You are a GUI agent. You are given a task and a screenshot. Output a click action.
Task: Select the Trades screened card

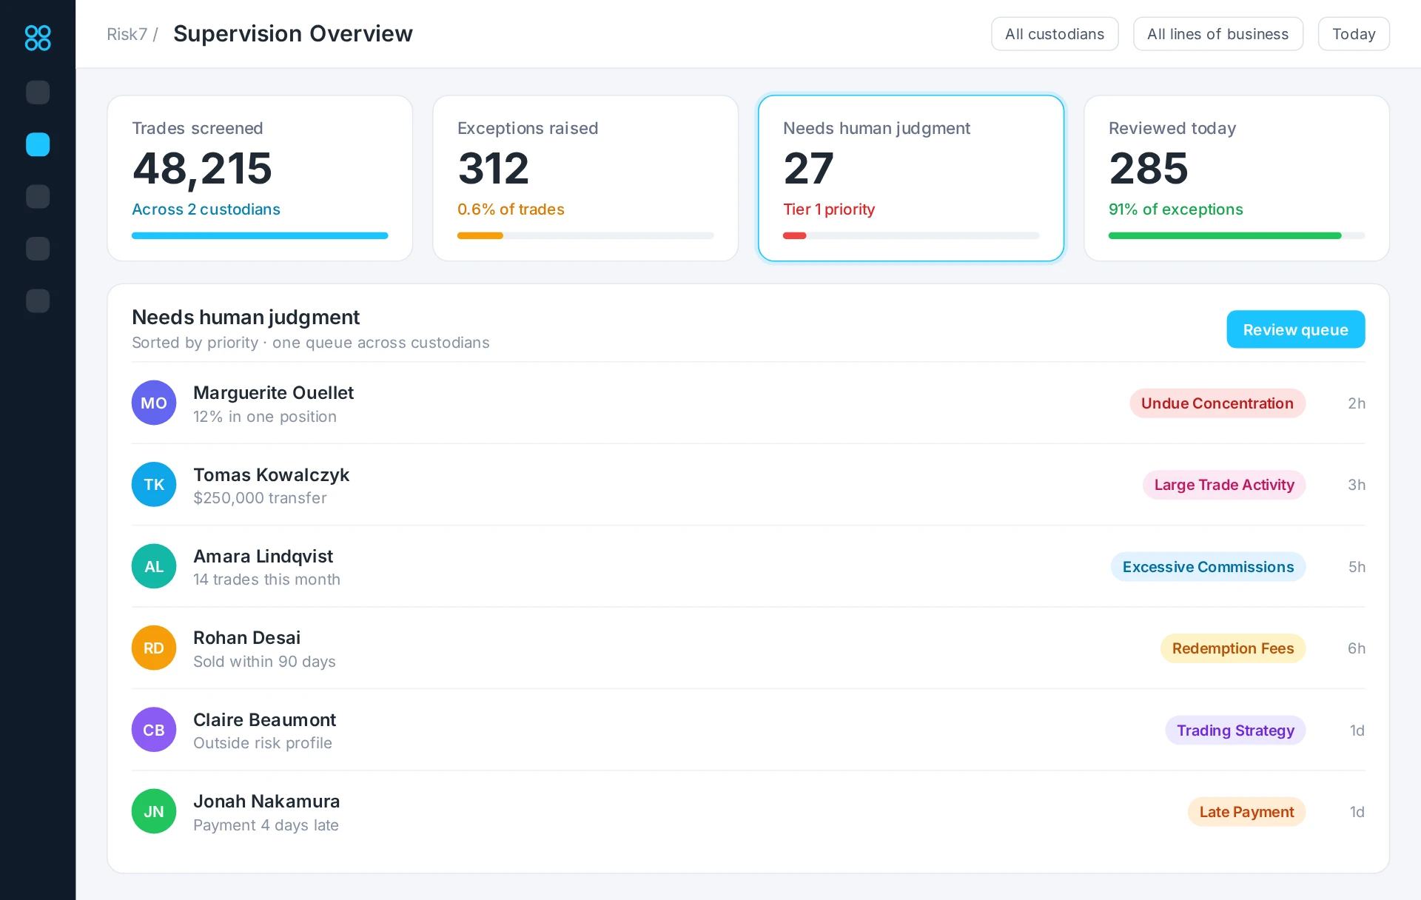[260, 178]
